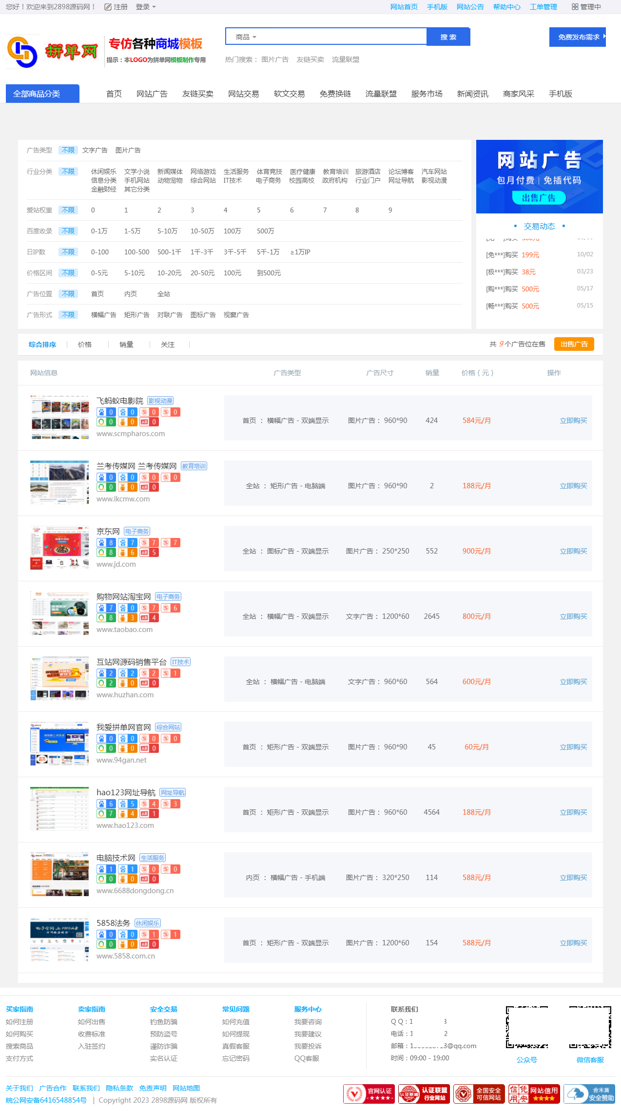This screenshot has width=621, height=1111.
Task: Choose 首页 under 广告位置 filter
Action: (x=97, y=294)
